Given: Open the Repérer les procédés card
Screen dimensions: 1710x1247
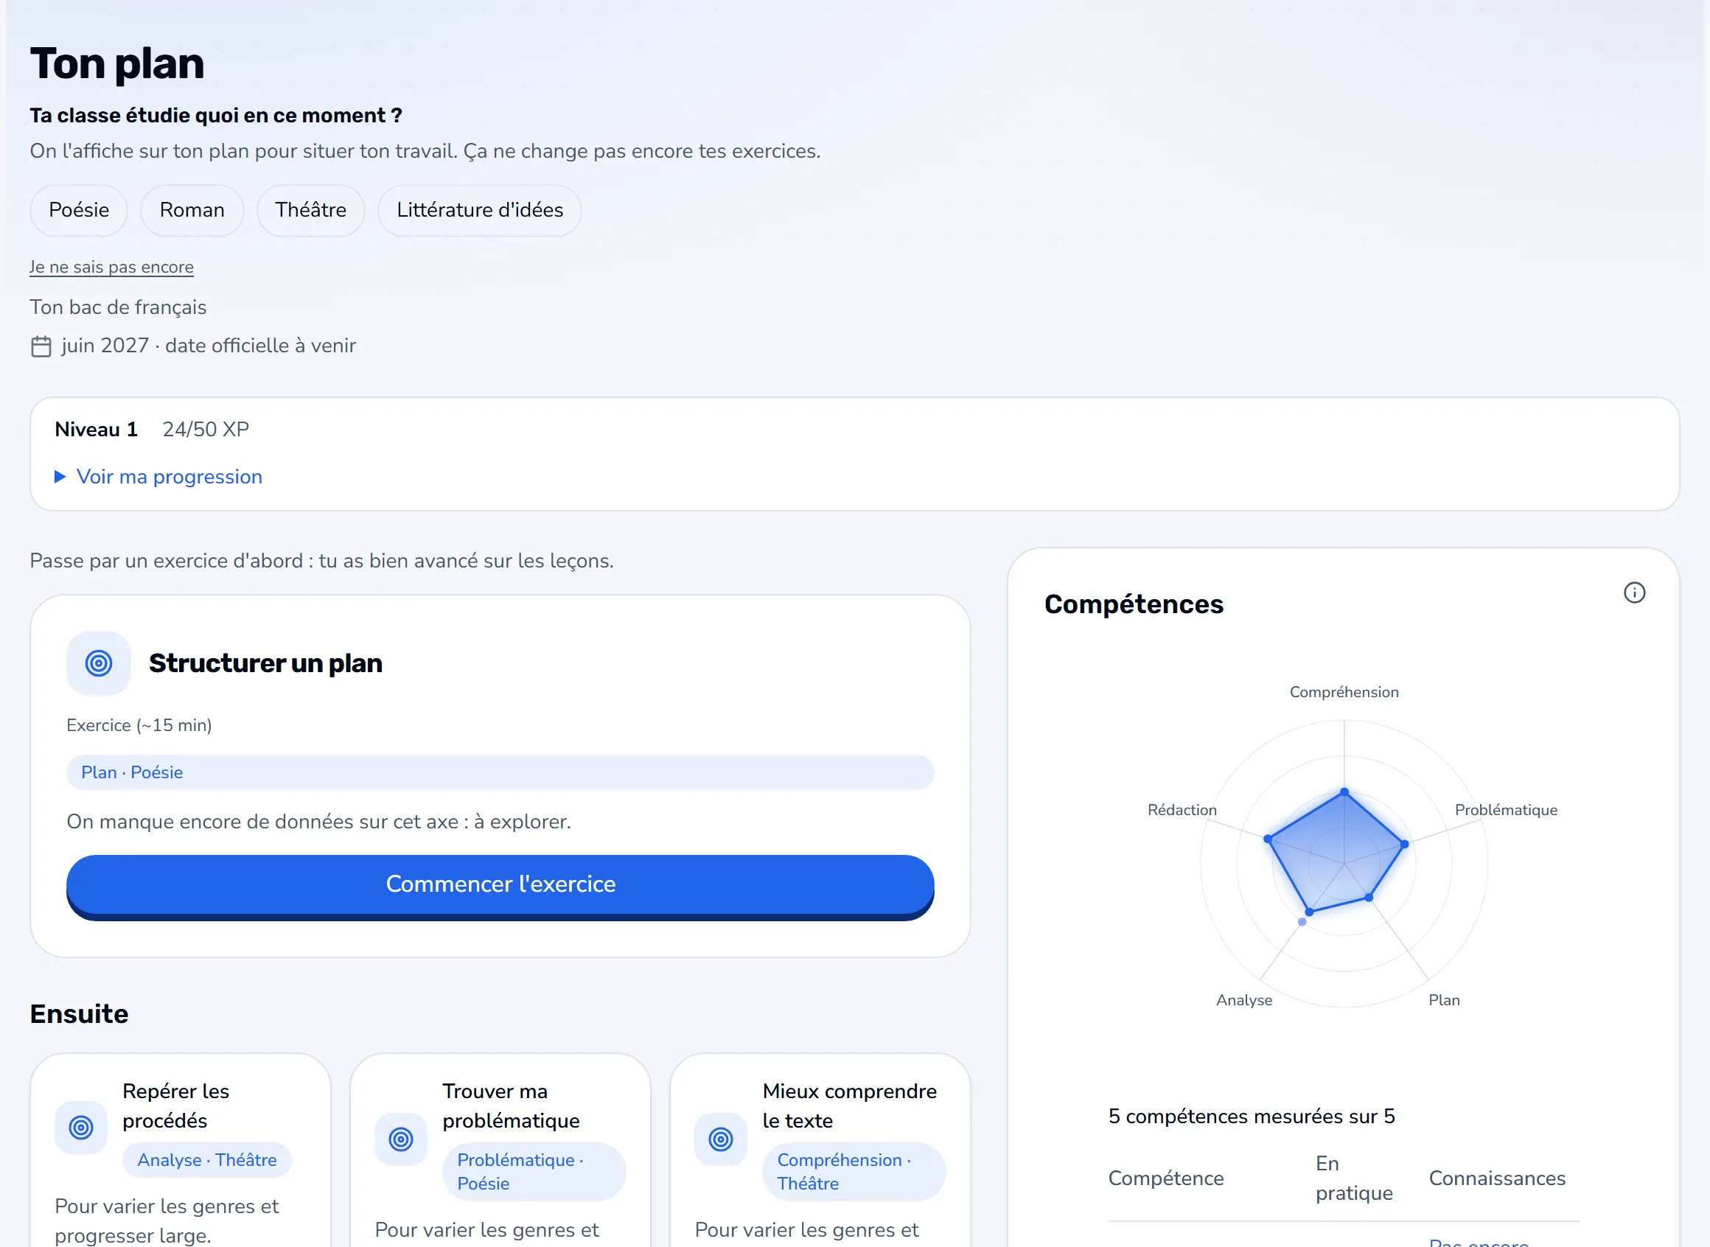Looking at the screenshot, I should (x=181, y=1150).
